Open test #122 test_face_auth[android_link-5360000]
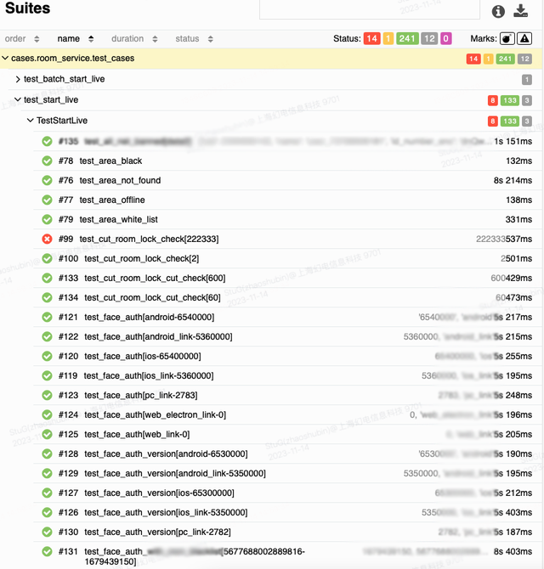Image resolution: width=544 pixels, height=569 pixels. pyautogui.click(x=287, y=337)
